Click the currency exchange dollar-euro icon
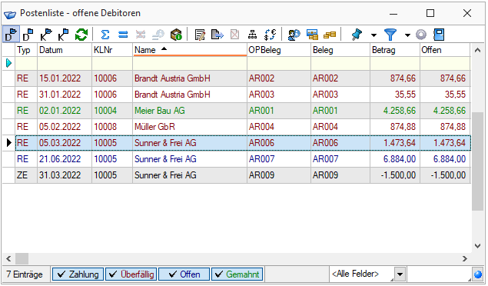Viewport: 488px width, 286px height. pyautogui.click(x=270, y=35)
